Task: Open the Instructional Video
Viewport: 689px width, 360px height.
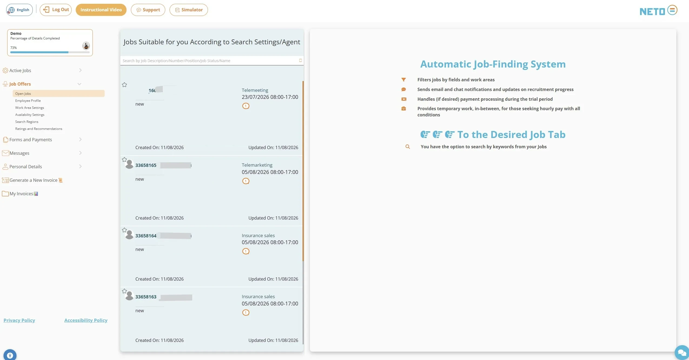Action: (x=101, y=10)
